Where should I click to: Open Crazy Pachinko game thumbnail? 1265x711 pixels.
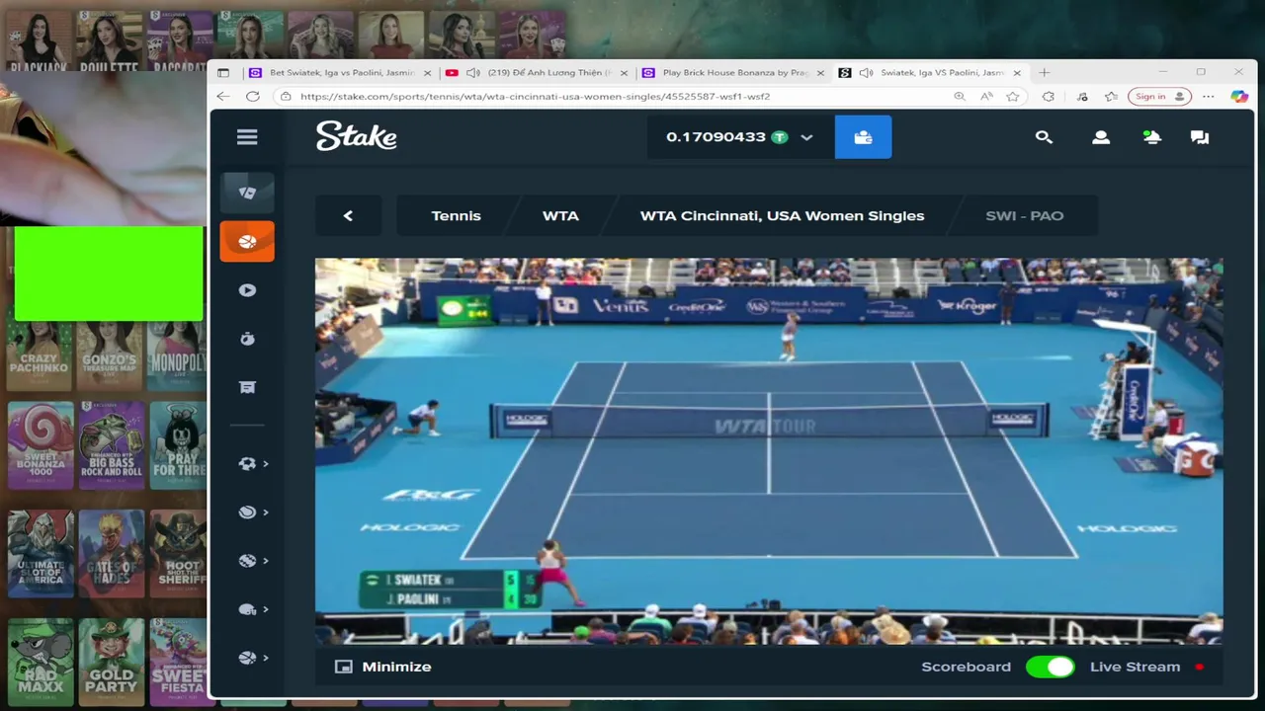coord(41,355)
